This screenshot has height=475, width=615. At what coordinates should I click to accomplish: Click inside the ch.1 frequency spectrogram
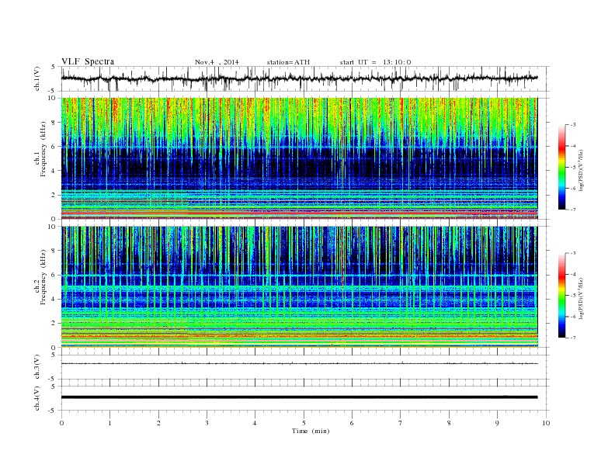click(299, 158)
